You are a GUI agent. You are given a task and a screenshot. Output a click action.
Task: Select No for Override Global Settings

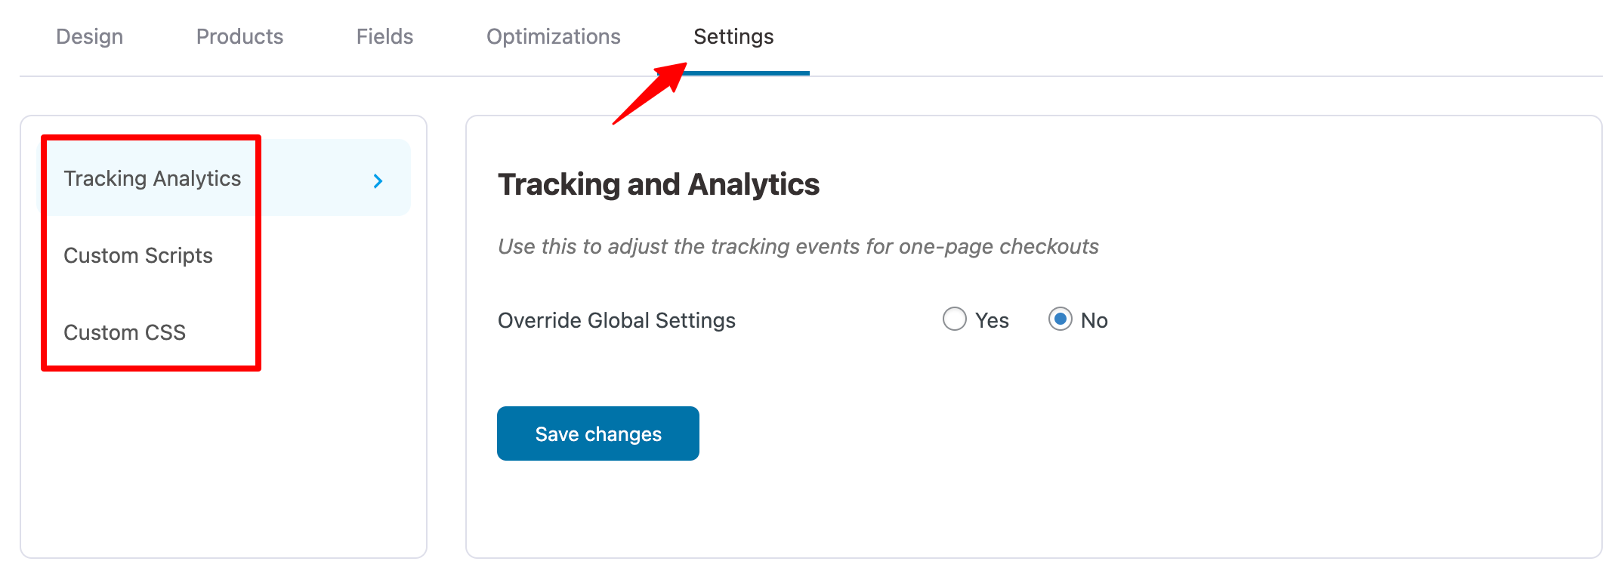point(1061,319)
